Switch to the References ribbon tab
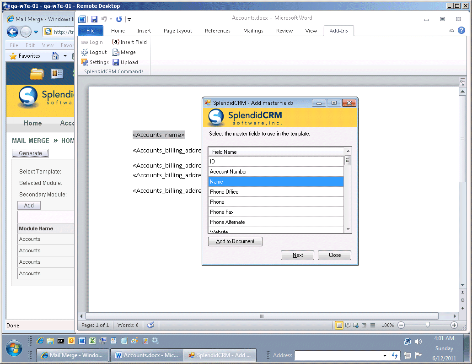This screenshot has height=364, width=472. 218,31
